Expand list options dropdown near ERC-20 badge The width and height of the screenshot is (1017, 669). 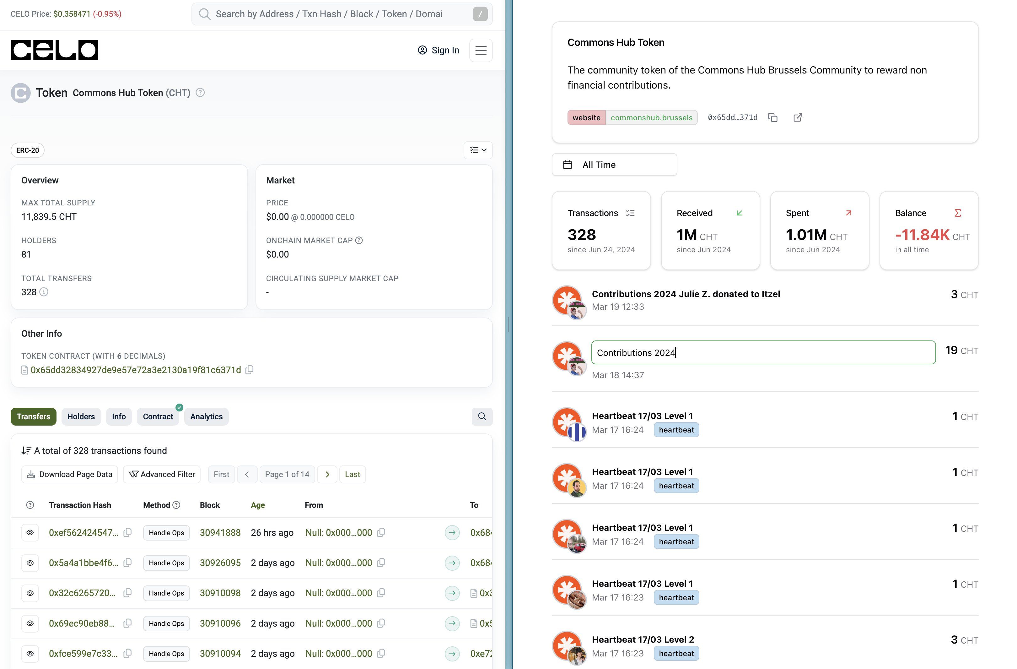[x=478, y=150]
